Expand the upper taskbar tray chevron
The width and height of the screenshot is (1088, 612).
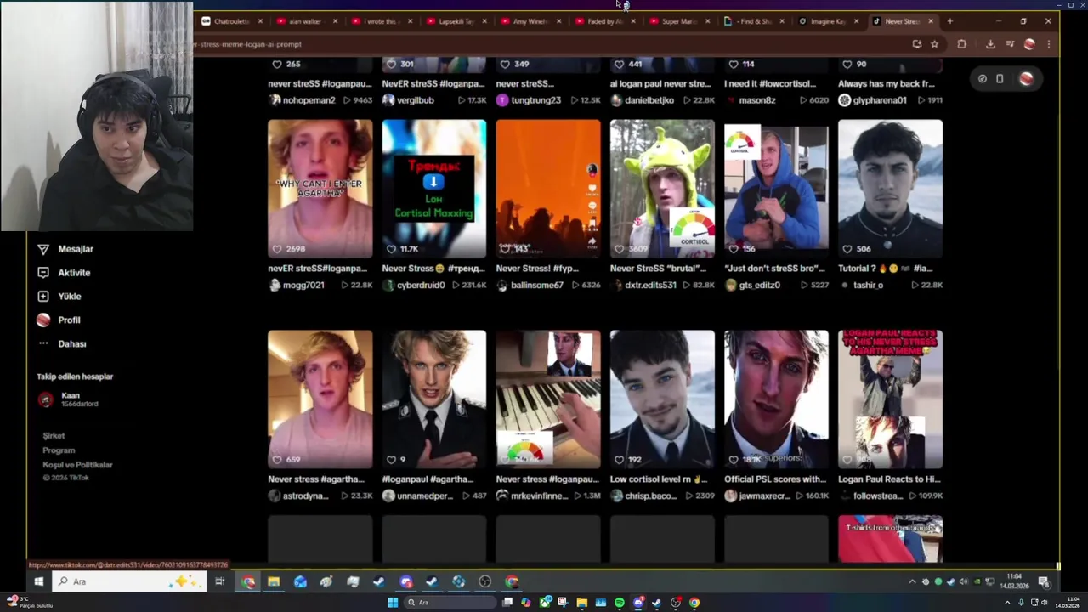tap(913, 582)
